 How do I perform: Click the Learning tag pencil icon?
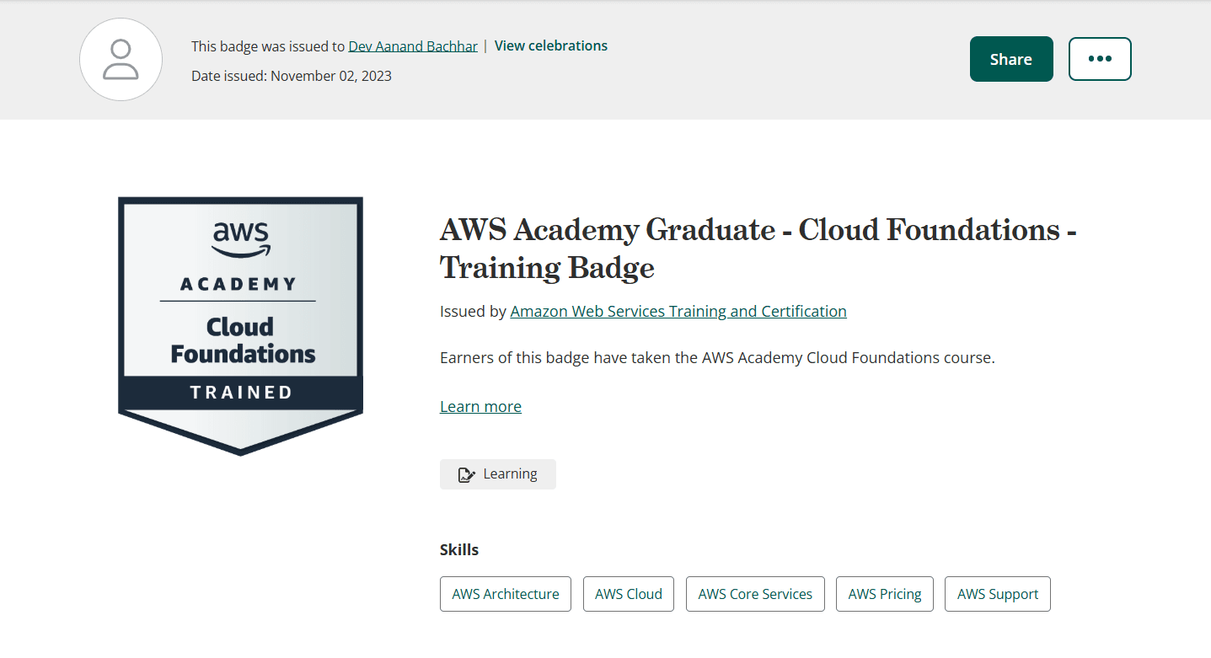466,474
